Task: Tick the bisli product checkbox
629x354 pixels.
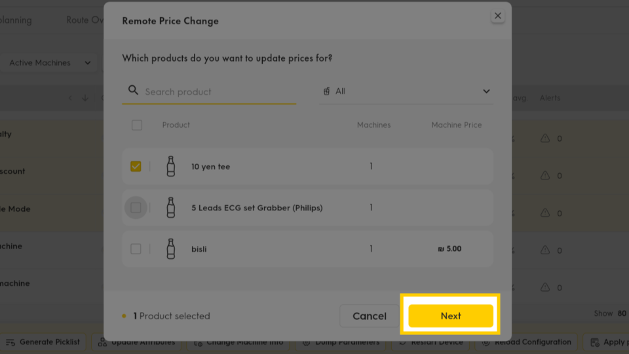Action: coord(136,248)
